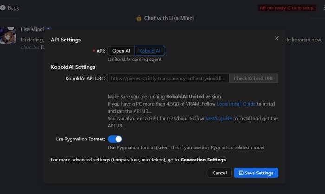
Task: Click the KoboldAI API URL input field
Action: coord(168,78)
